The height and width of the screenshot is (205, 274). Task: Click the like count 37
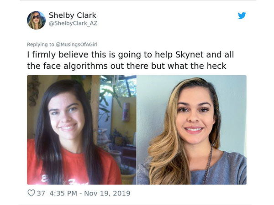point(41,193)
